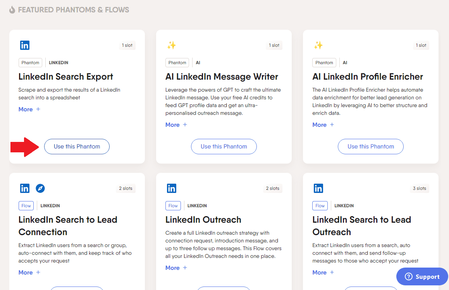This screenshot has width=449, height=290.
Task: Use this Phantom for LinkedIn Search Export
Action: pos(77,147)
